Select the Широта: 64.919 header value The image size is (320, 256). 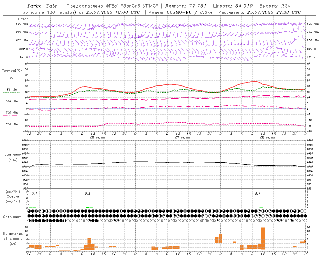(x=233, y=6)
